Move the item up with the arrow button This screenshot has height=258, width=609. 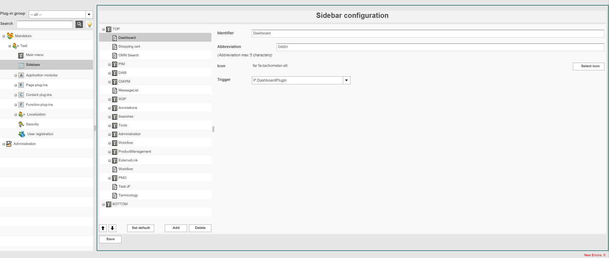tap(103, 228)
